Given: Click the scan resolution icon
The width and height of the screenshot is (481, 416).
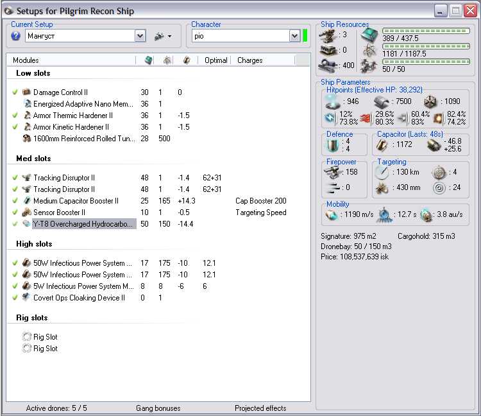Looking at the screenshot, I should pyautogui.click(x=382, y=187).
